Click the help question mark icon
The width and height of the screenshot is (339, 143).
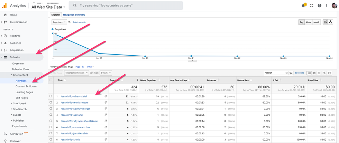coord(319,6)
